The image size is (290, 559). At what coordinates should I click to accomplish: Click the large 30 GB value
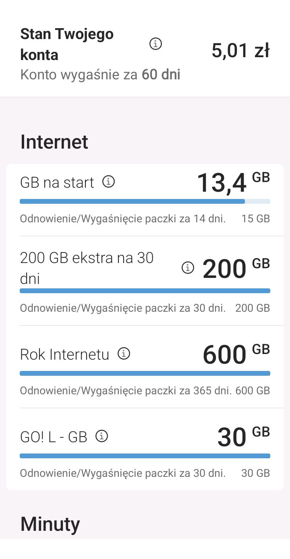tap(243, 437)
